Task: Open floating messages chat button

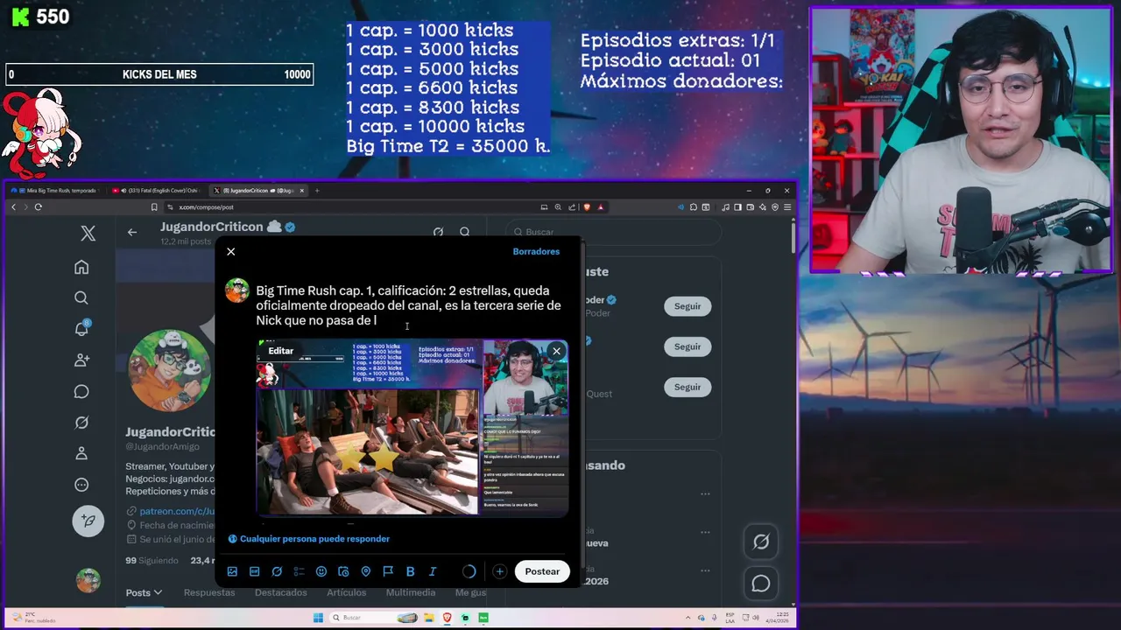Action: click(761, 584)
